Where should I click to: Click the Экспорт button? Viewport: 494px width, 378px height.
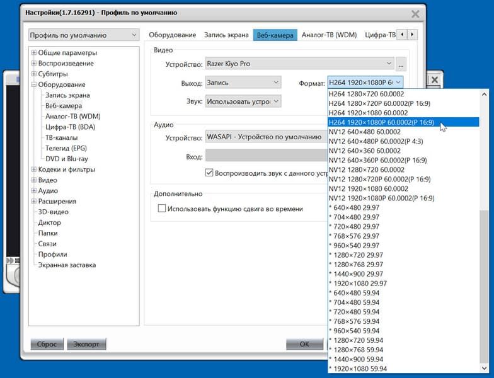point(86,344)
